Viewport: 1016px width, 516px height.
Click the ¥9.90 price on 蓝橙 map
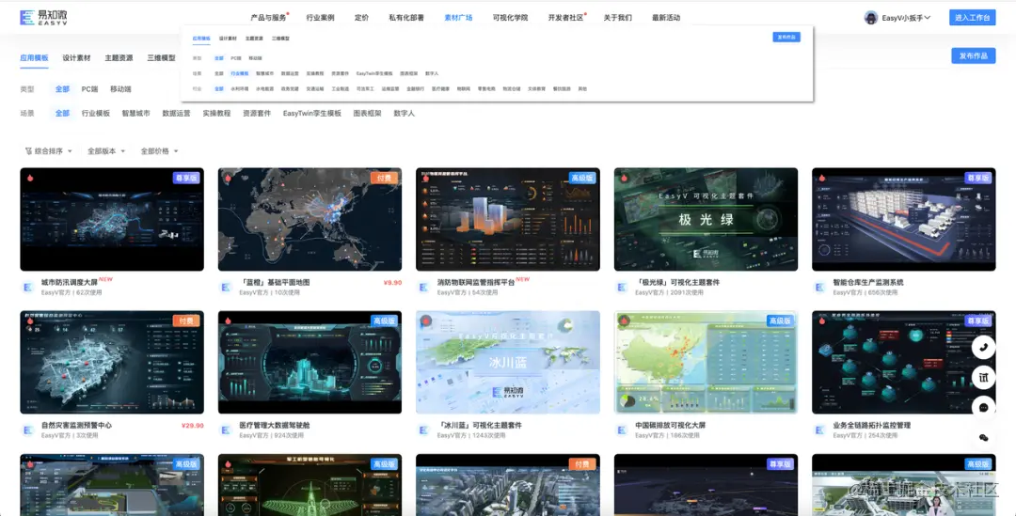[392, 282]
